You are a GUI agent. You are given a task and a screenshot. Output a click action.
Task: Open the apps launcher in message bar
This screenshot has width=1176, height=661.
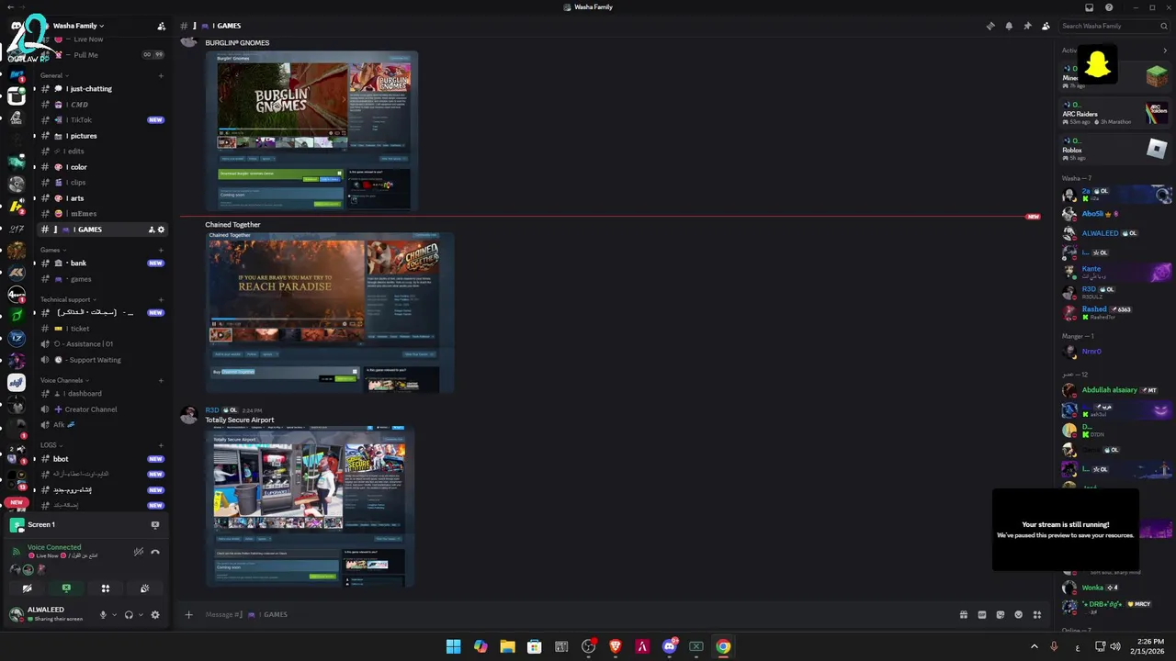(1037, 615)
